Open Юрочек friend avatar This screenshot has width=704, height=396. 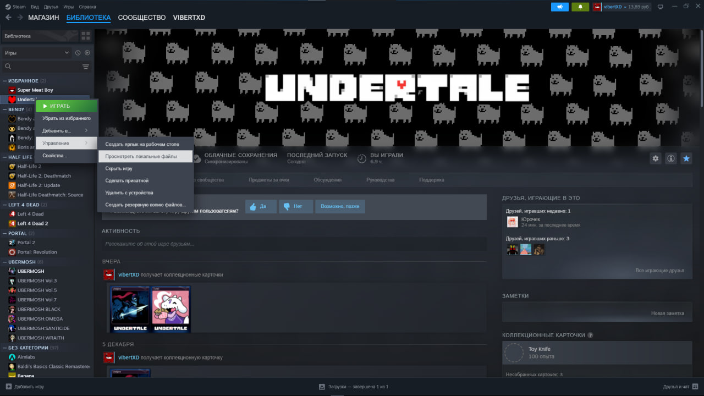[x=513, y=222]
